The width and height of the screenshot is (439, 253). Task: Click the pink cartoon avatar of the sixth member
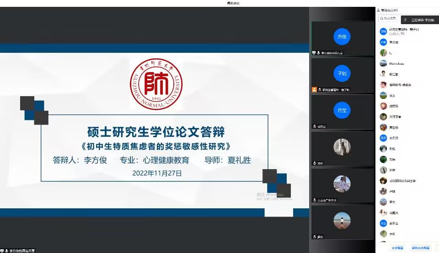point(383,85)
